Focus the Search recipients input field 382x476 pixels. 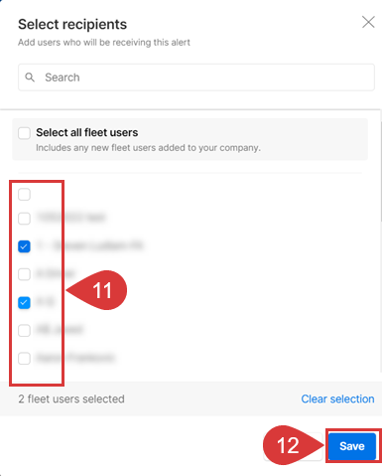tap(196, 78)
